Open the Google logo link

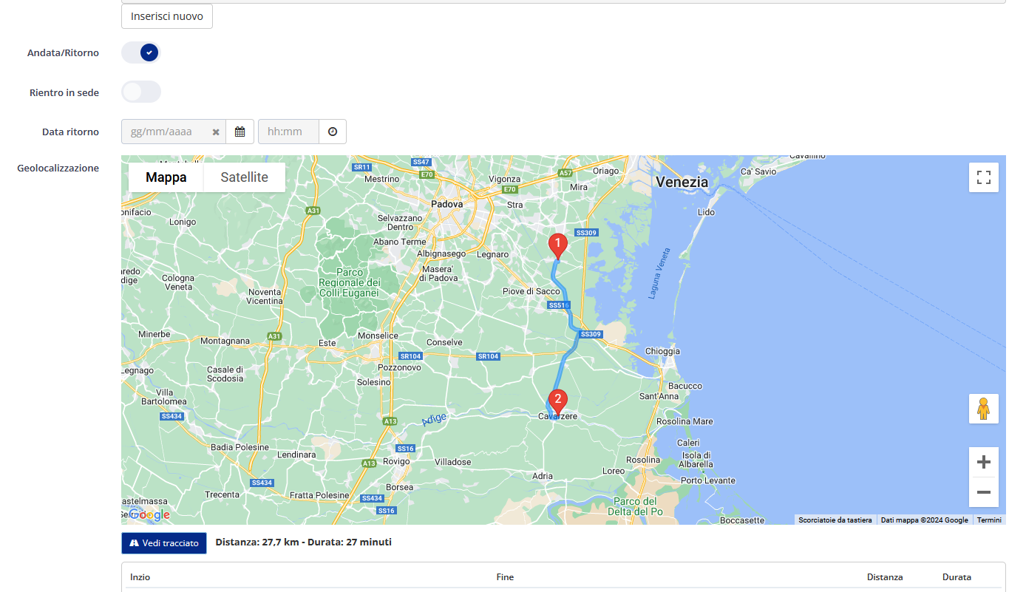click(x=149, y=514)
